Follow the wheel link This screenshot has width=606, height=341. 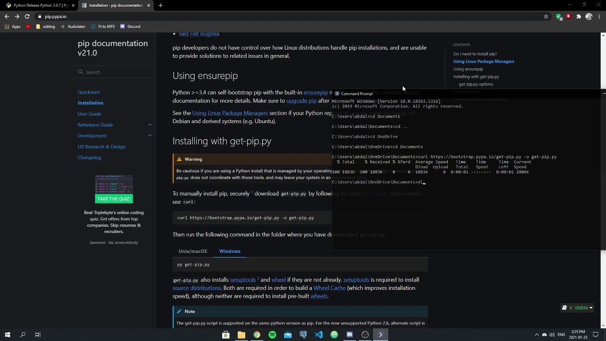[x=278, y=280]
